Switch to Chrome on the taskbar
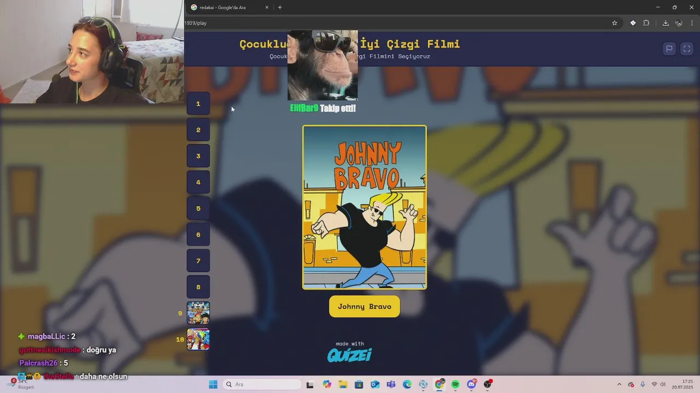700x393 pixels. click(439, 384)
